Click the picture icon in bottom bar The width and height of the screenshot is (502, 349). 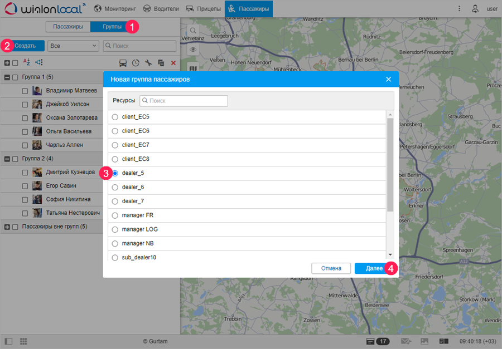(424, 341)
